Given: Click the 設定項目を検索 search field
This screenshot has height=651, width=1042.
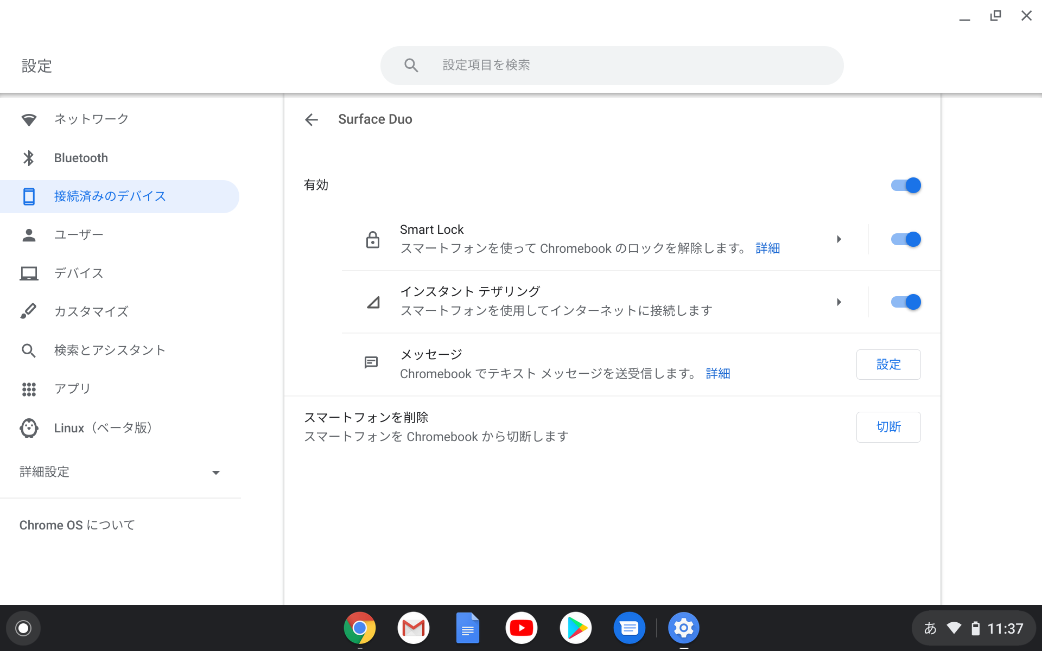Looking at the screenshot, I should pos(612,65).
